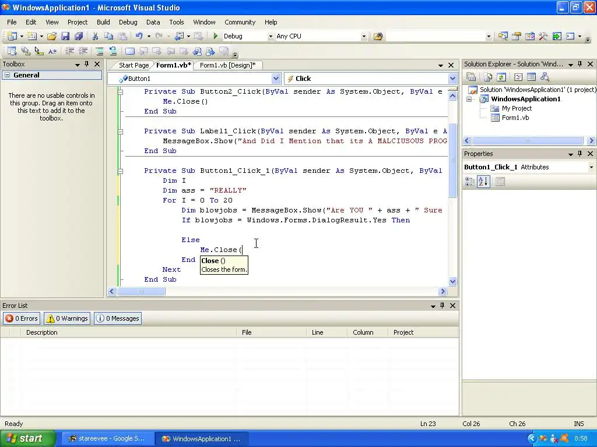Viewport: 597px width, 447px height.
Task: Open the Build menu
Action: 103,22
